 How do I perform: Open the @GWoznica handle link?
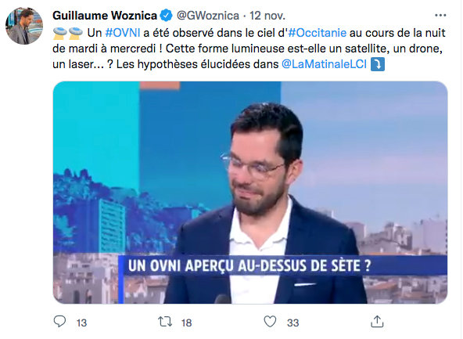(207, 16)
